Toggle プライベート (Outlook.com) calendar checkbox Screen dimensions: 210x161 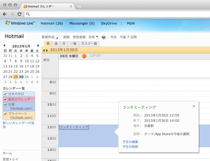point(5,114)
